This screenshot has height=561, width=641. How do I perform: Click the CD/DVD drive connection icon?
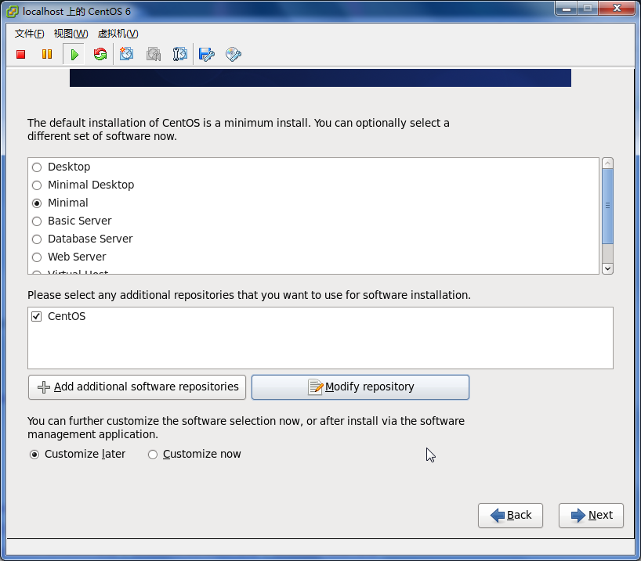(234, 54)
